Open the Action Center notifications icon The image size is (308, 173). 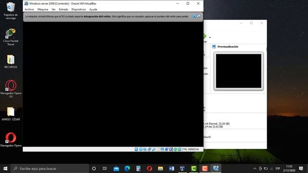(x=301, y=169)
